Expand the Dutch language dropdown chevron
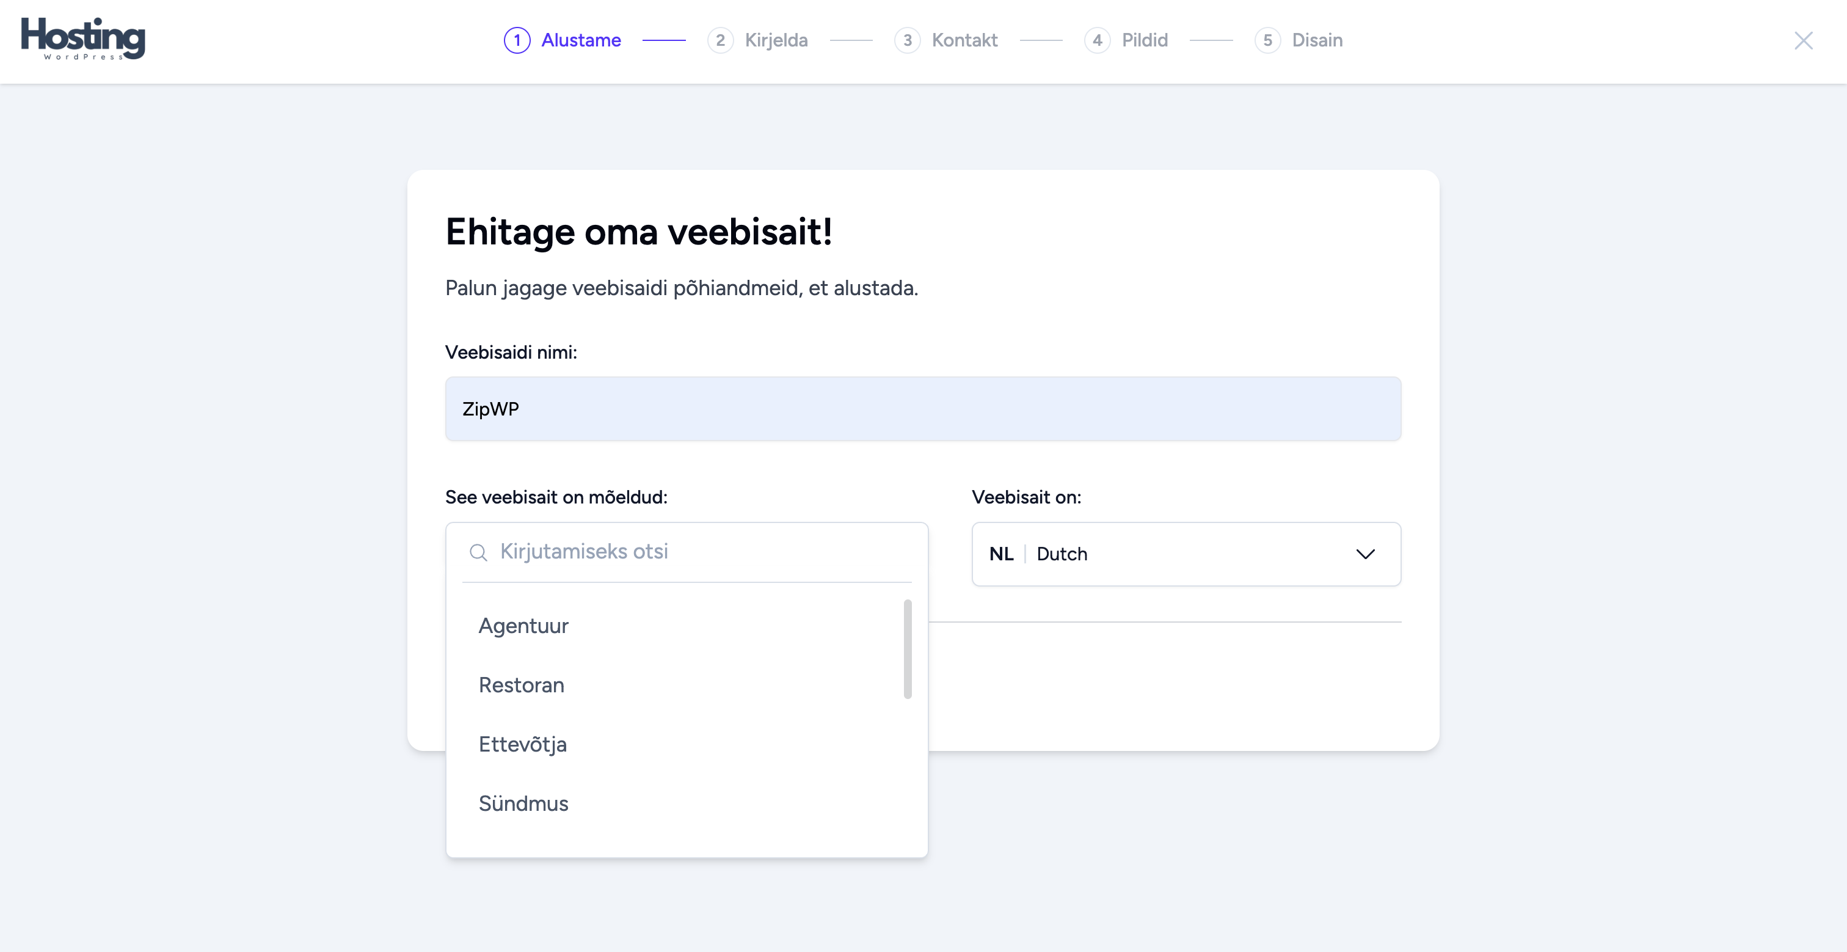 pos(1365,554)
